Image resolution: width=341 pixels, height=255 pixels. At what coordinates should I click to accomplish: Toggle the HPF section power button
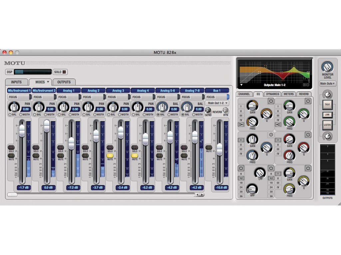(x=241, y=168)
